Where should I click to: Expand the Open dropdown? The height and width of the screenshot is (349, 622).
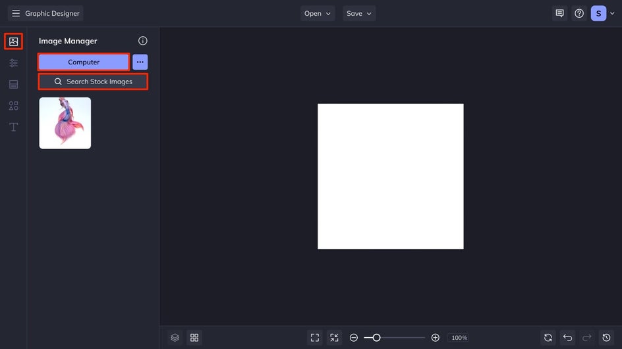318,13
